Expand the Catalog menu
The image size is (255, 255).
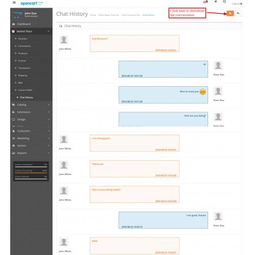click(31, 105)
